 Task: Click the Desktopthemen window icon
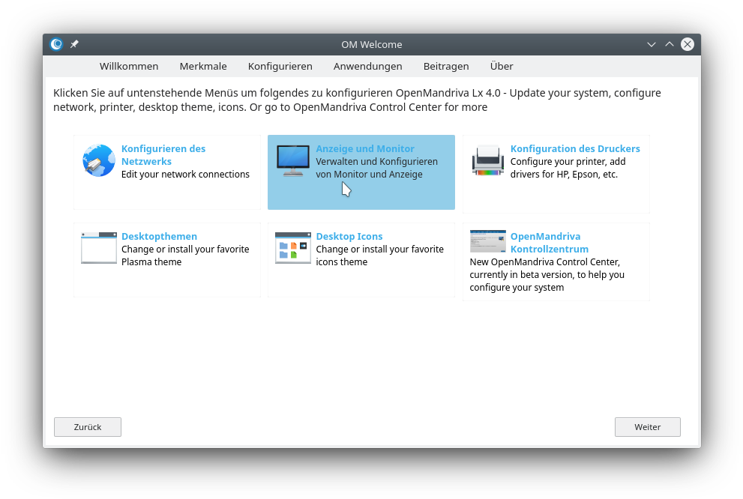(x=98, y=247)
